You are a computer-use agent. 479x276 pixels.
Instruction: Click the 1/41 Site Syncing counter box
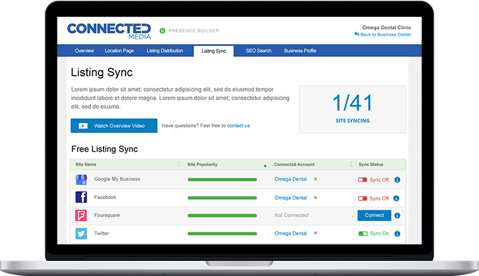353,109
